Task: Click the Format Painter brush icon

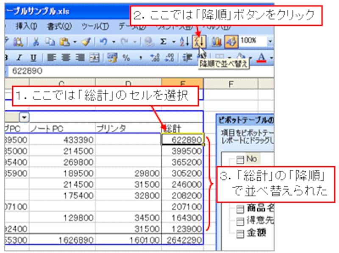Action: click(85, 42)
